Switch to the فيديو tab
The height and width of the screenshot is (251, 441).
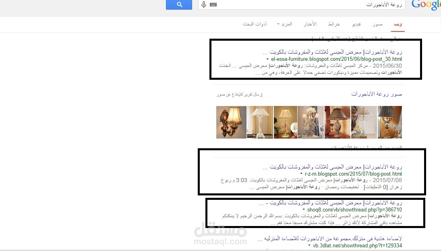click(356, 24)
